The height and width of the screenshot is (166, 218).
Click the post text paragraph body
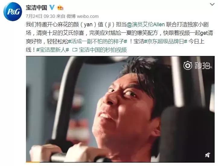[x=119, y=37]
